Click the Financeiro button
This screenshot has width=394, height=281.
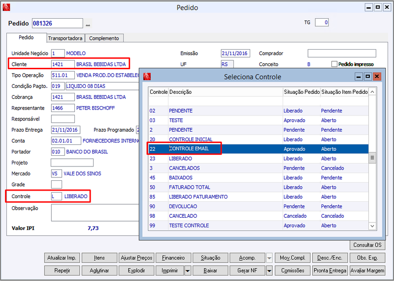(173, 258)
